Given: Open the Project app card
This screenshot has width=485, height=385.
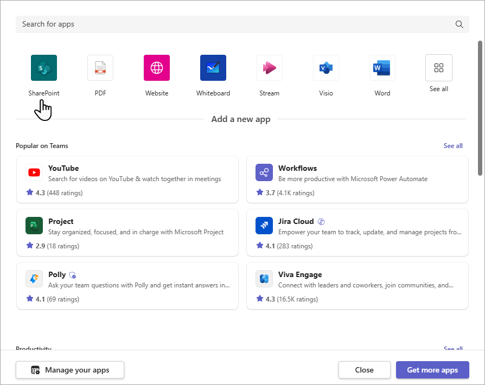Looking at the screenshot, I should pos(127,233).
